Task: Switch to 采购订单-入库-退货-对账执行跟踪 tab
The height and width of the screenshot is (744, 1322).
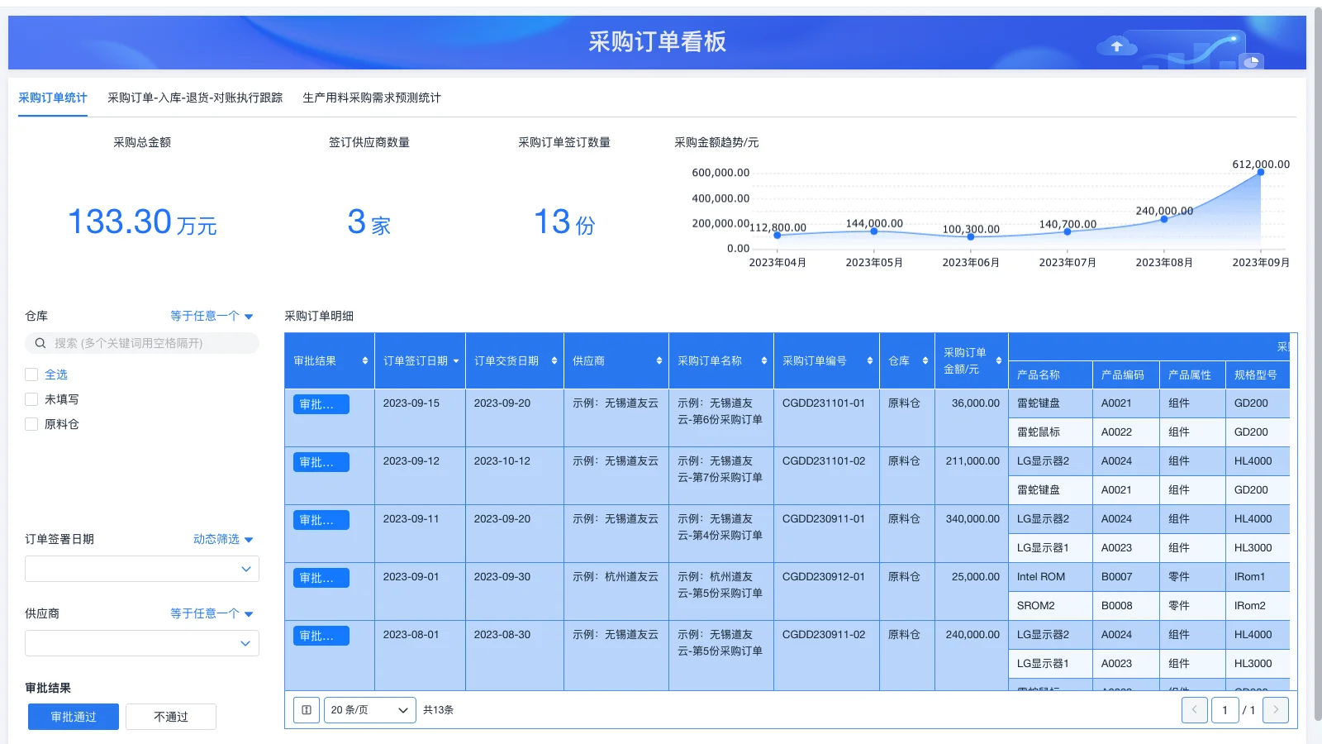Action: coord(193,97)
